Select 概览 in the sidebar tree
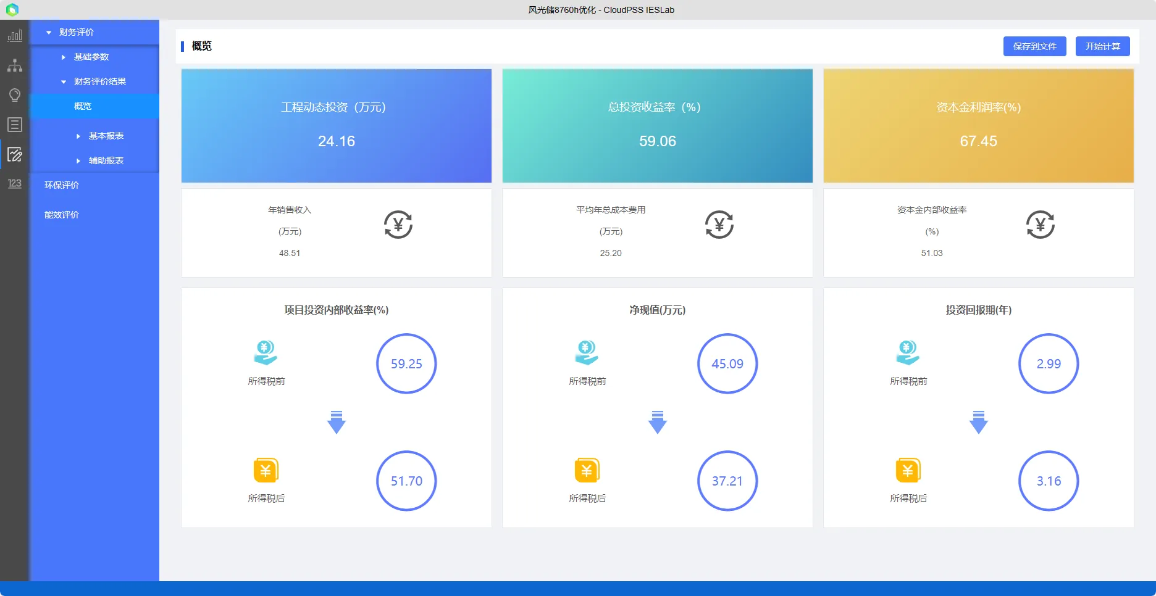The height and width of the screenshot is (596, 1156). click(x=94, y=106)
